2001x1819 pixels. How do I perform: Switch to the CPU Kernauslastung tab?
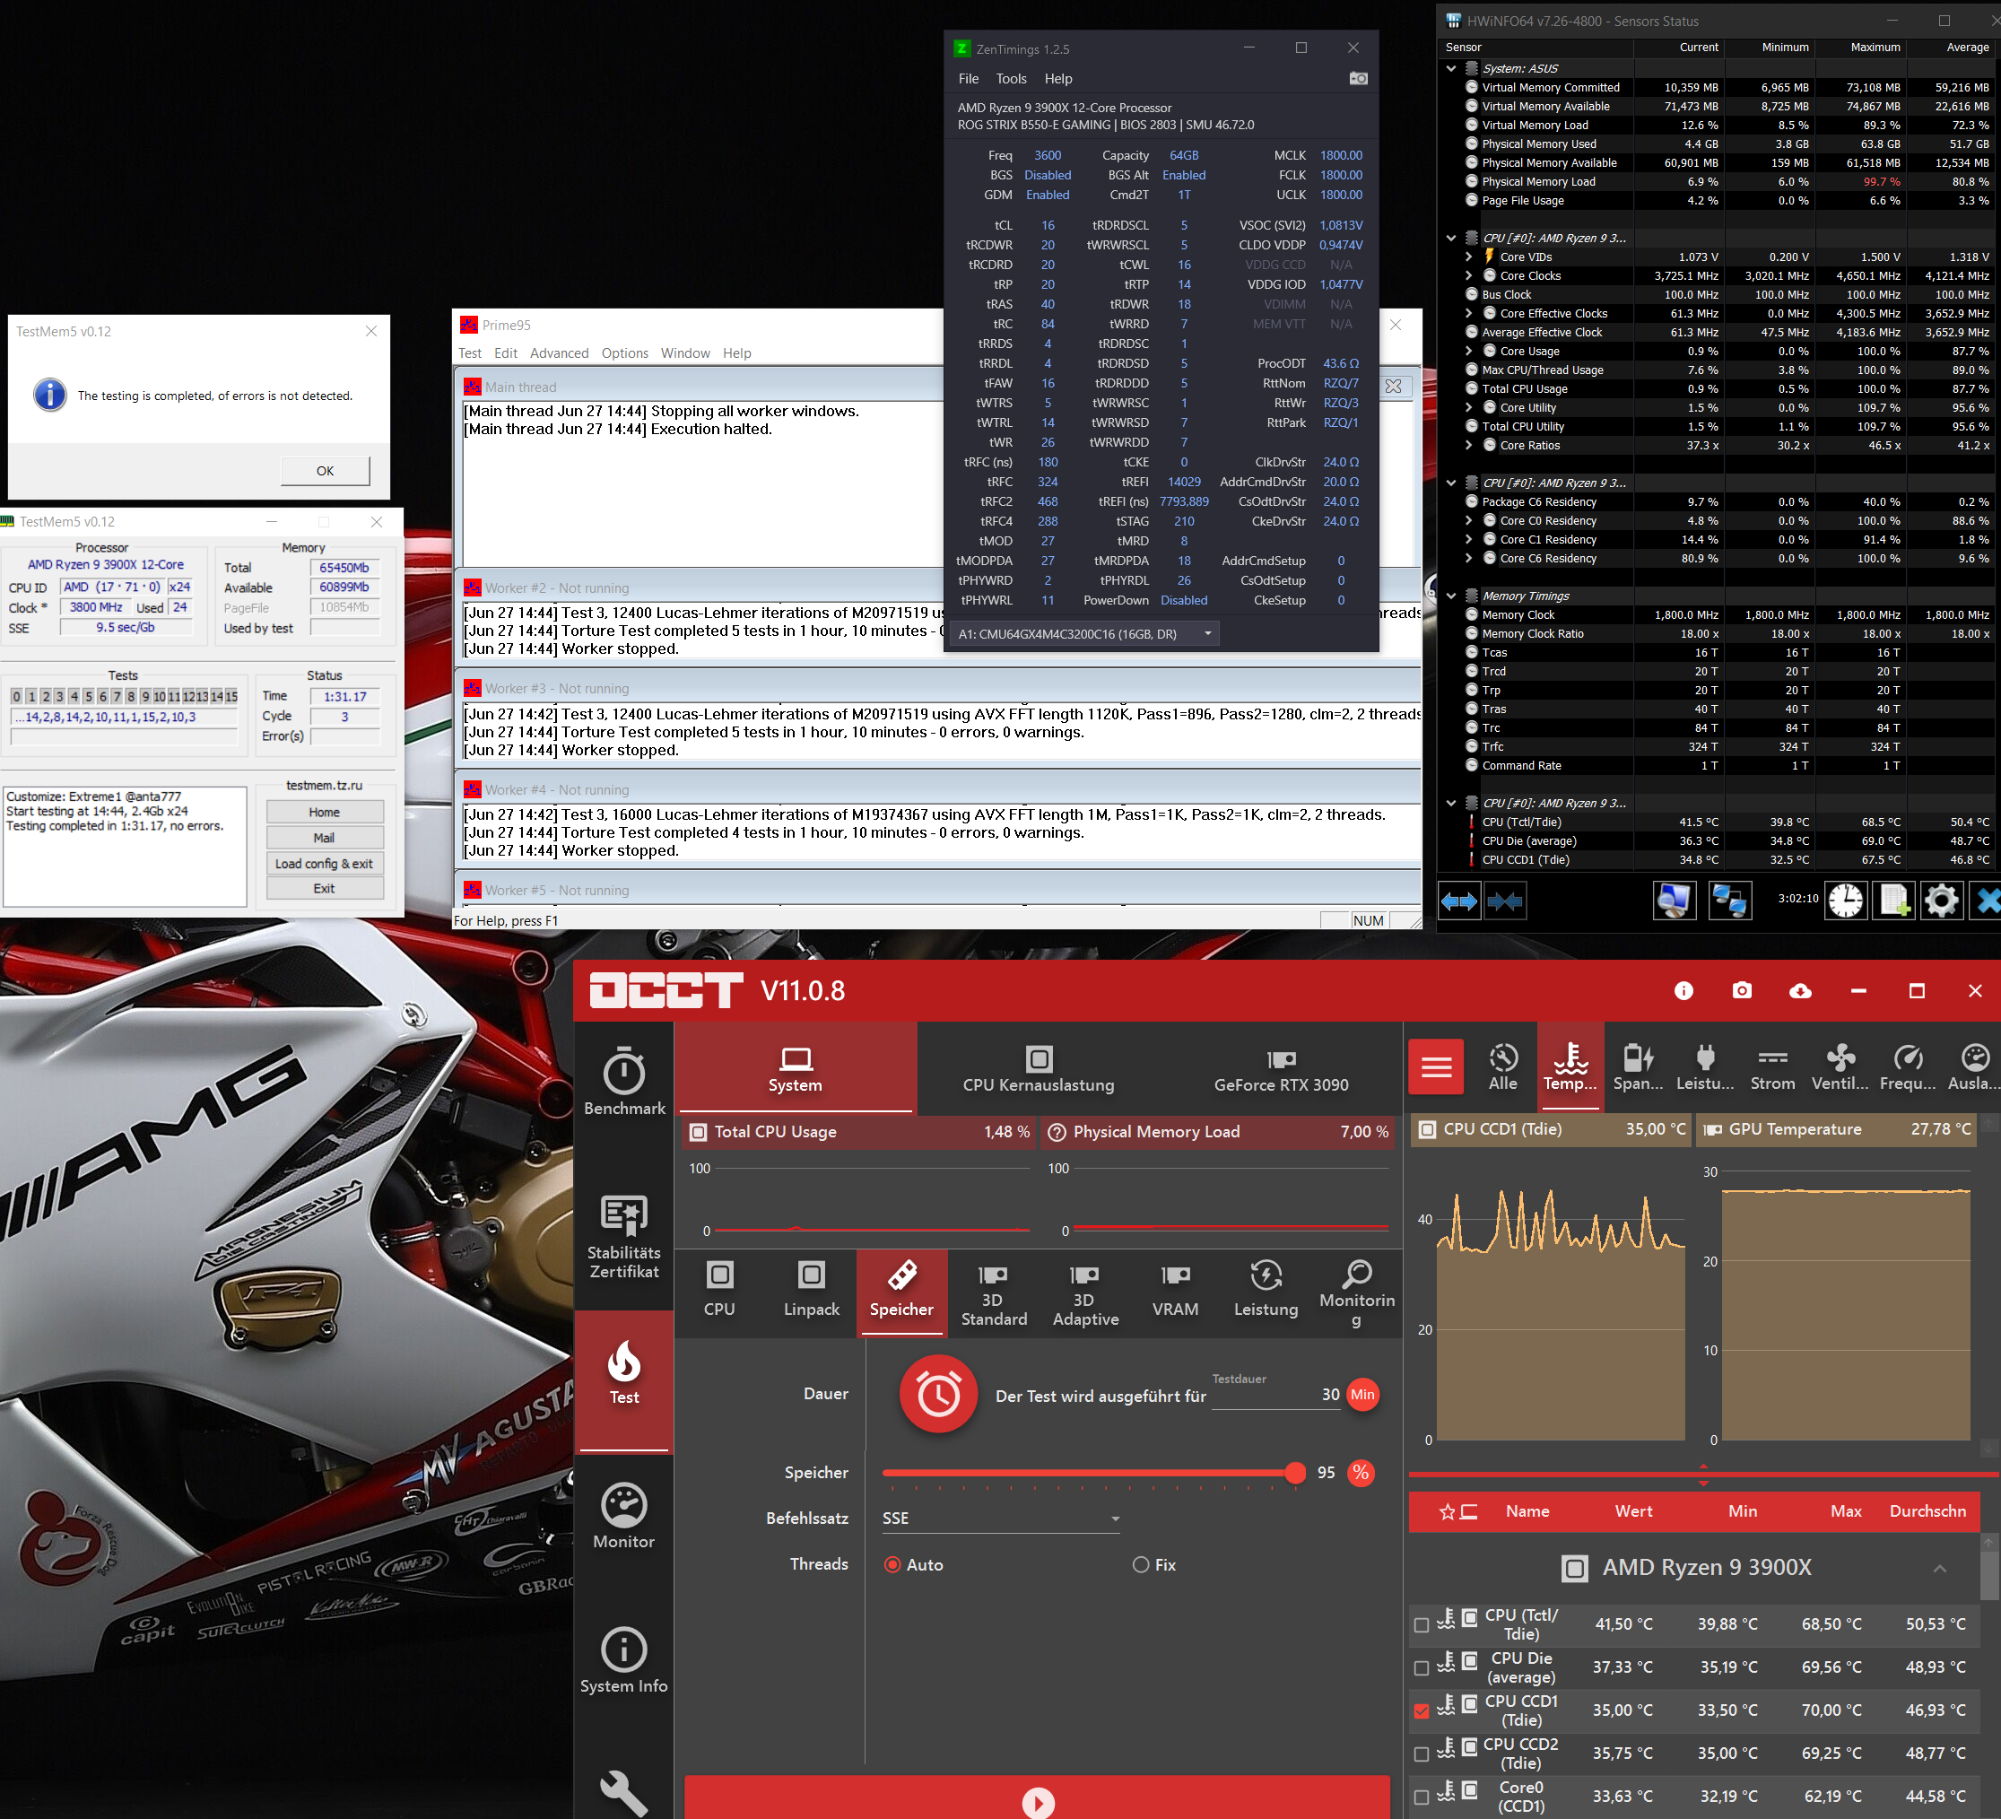[x=1039, y=1070]
